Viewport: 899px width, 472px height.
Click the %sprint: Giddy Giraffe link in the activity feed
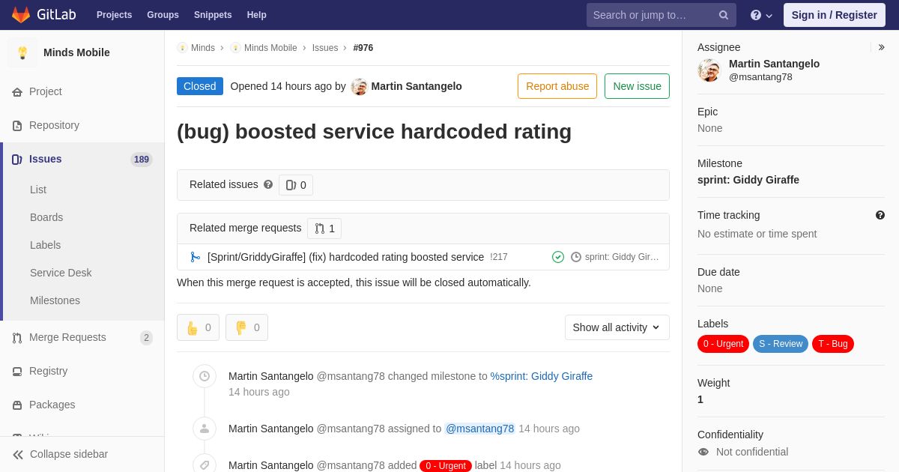[x=542, y=376]
